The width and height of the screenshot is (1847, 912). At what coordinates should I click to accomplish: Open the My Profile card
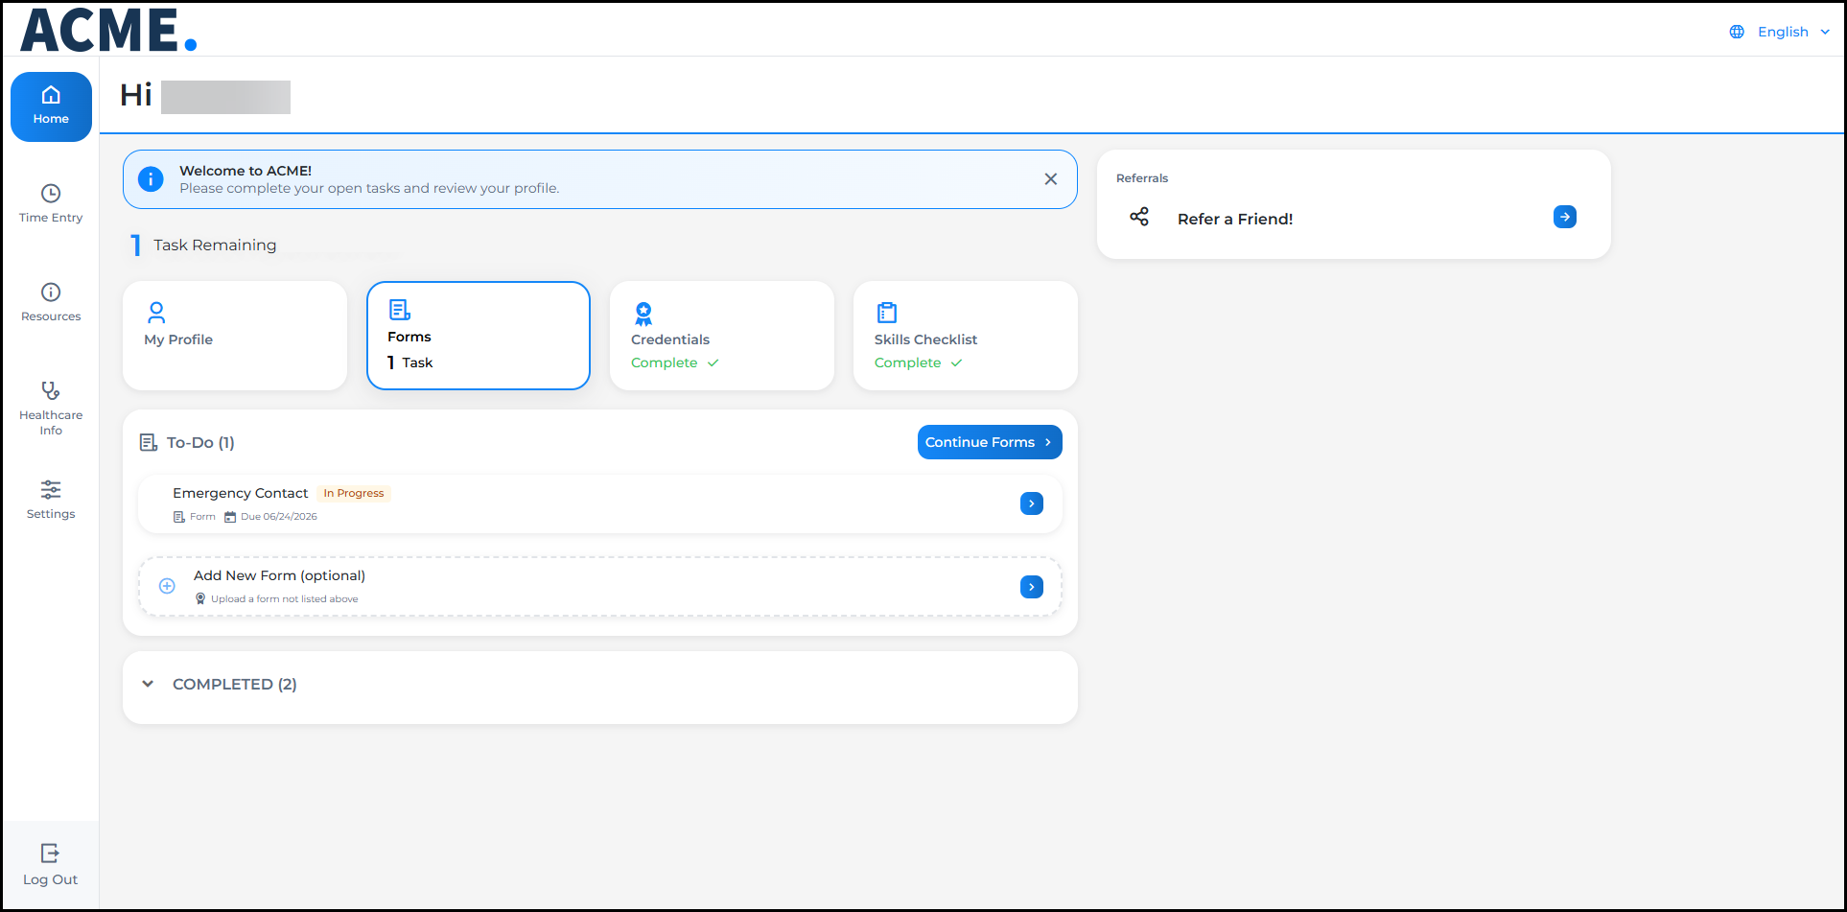pyautogui.click(x=235, y=336)
